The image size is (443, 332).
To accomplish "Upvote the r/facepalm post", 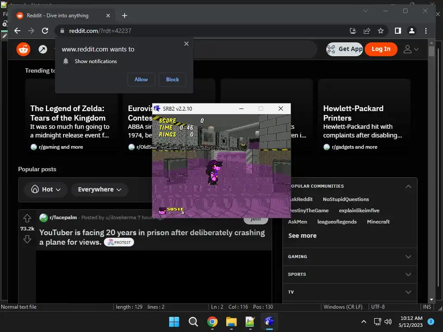I will 27,218.
